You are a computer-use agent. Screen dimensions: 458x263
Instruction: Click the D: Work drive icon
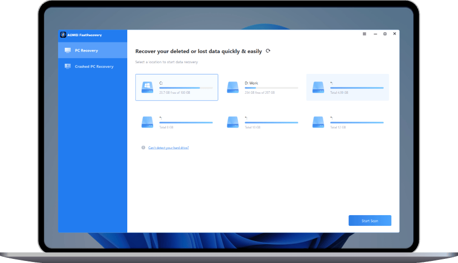coord(233,88)
